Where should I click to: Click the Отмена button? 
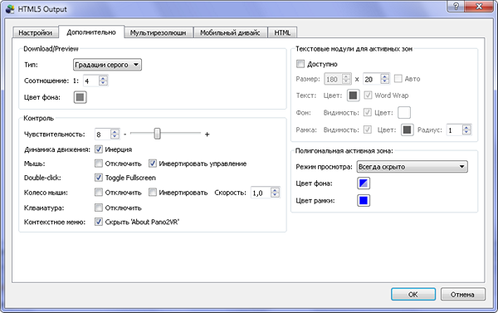coord(462,294)
